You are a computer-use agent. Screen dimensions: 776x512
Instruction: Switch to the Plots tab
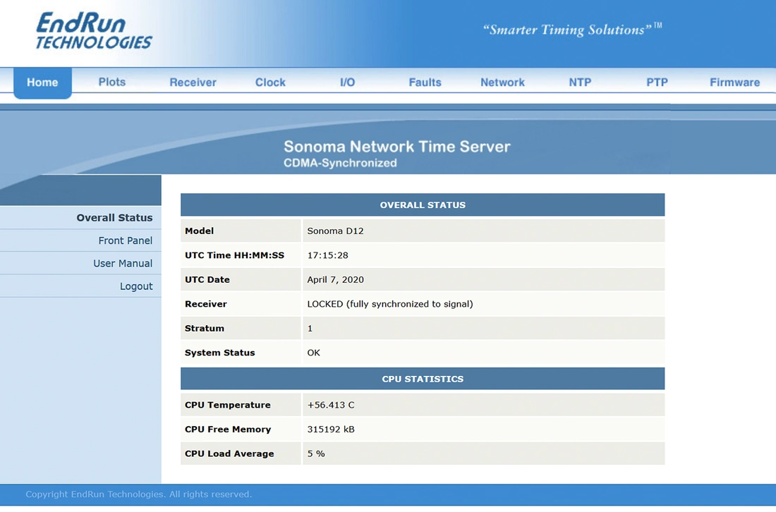(112, 82)
